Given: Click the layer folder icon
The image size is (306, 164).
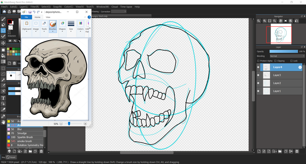Looking at the screenshot, I should click(x=280, y=151).
